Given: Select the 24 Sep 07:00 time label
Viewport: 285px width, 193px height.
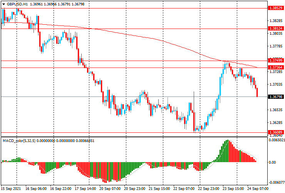Looking at the screenshot, I should 258,188.
